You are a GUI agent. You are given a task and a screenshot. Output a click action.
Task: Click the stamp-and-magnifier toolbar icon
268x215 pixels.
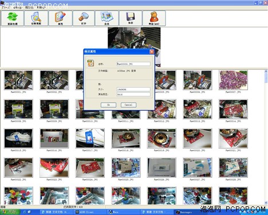[84, 18]
